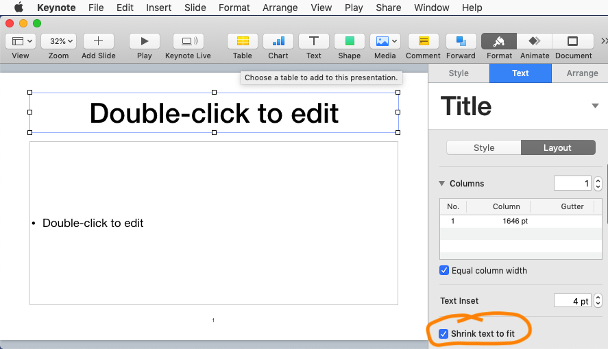Insert a Table from the toolbar
The image size is (608, 349).
click(x=243, y=41)
